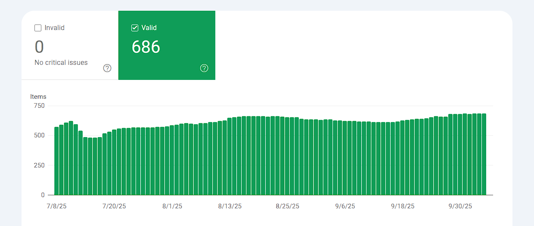Click the first green bar in the chart
534x226 pixels.
pyautogui.click(x=56, y=161)
